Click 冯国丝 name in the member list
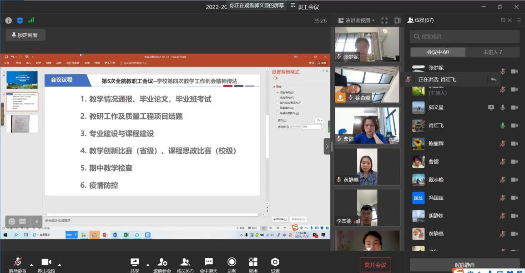This screenshot has height=273, width=525. click(436, 198)
